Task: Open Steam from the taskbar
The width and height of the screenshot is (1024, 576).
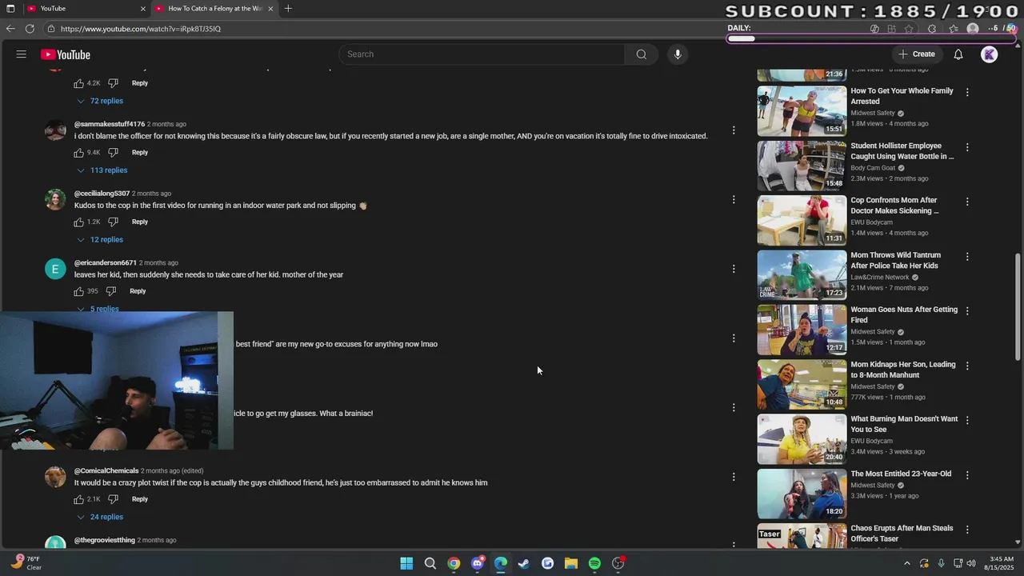Action: point(524,563)
